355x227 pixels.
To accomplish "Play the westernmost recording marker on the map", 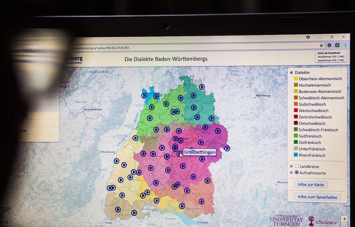I will [110, 188].
